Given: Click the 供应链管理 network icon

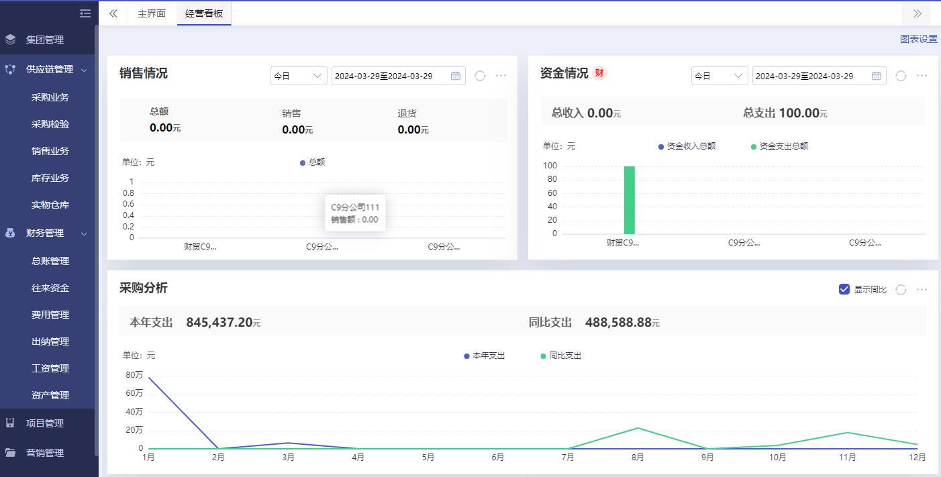Looking at the screenshot, I should pos(10,69).
